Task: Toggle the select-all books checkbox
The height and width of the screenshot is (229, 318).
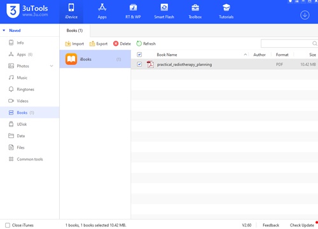Action: (x=139, y=55)
